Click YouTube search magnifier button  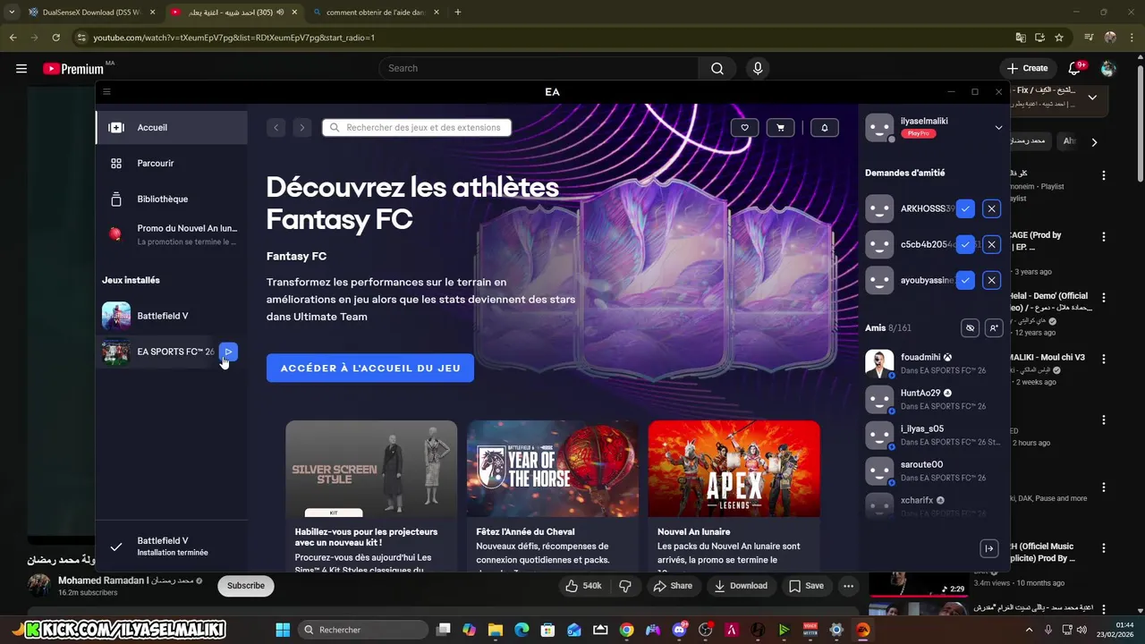pyautogui.click(x=717, y=68)
